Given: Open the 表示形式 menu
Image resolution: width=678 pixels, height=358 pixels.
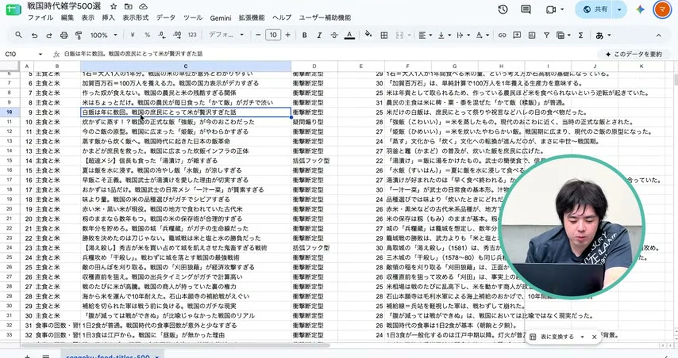Looking at the screenshot, I should coord(136,17).
